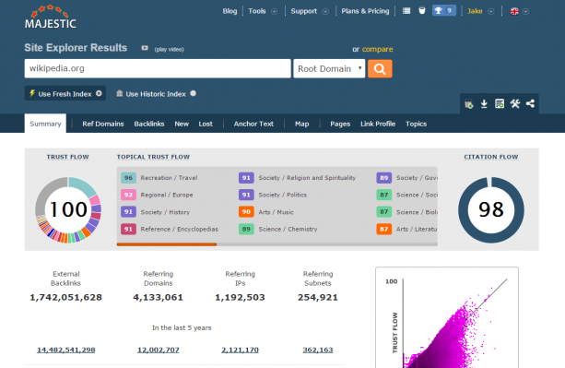Switch to the Backlinks tab
The width and height of the screenshot is (565, 368).
coord(149,124)
